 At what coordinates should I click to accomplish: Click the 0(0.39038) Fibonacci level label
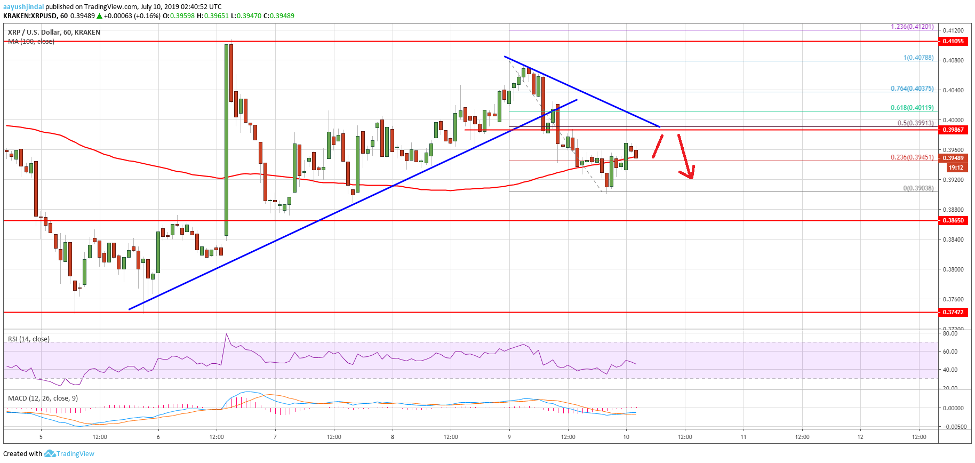tap(918, 188)
